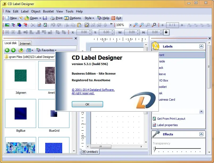Click the previous page arrow icon
The height and width of the screenshot is (163, 214).
(162, 25)
